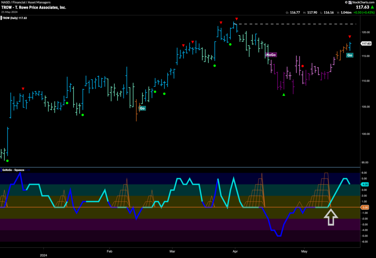Image resolution: width=376 pixels, height=258 pixels.
Task: Click the cyan 4.00 oscillator value tag
Action: click(365, 184)
